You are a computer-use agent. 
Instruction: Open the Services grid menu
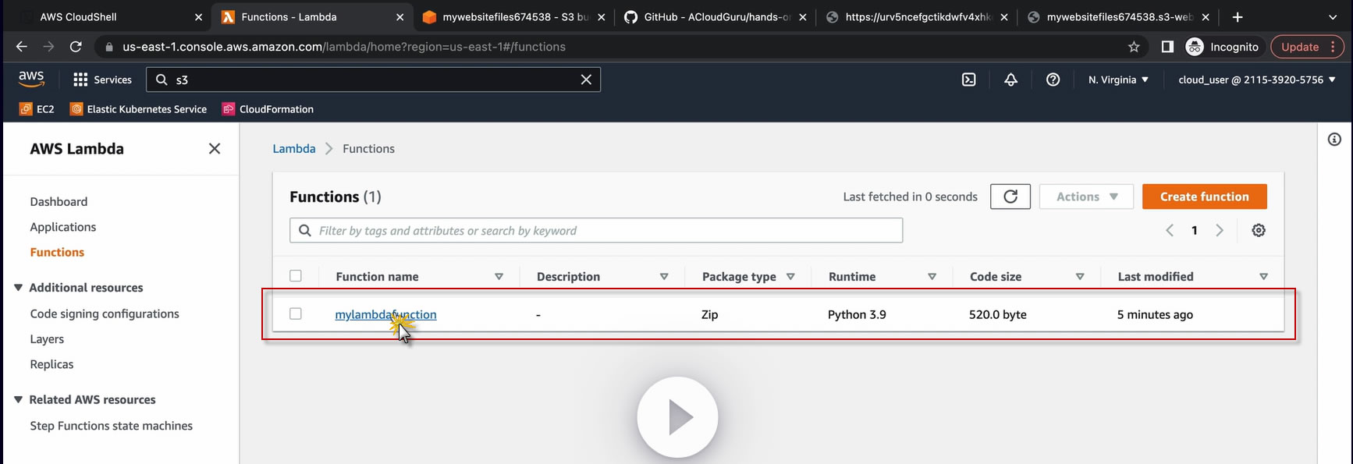[x=102, y=80]
